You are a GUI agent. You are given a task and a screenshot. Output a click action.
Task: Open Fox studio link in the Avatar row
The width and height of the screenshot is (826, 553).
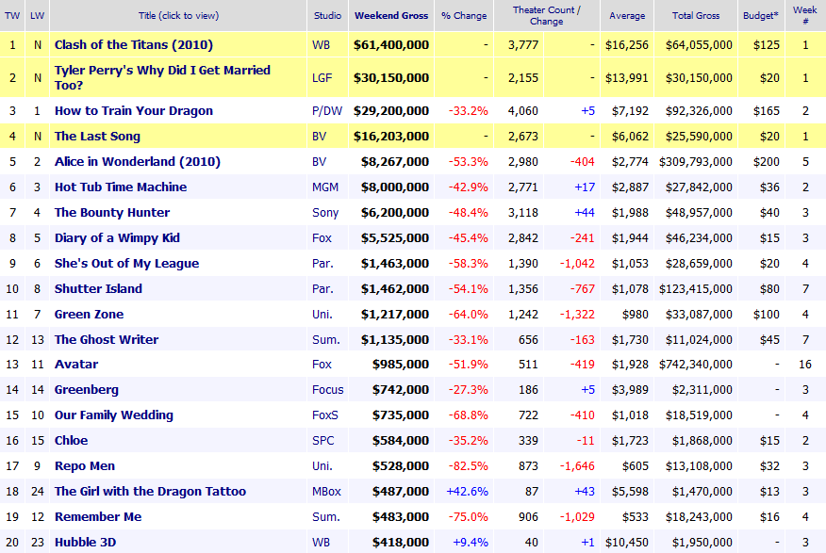(322, 364)
